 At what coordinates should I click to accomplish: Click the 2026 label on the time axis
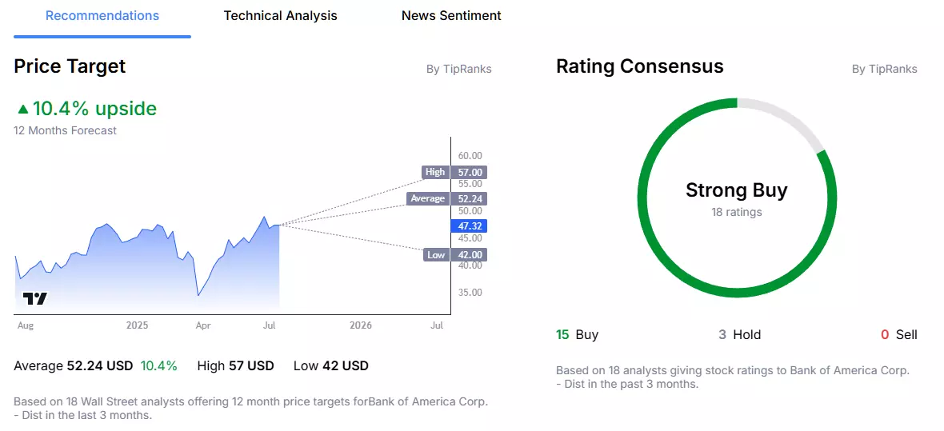coord(361,325)
